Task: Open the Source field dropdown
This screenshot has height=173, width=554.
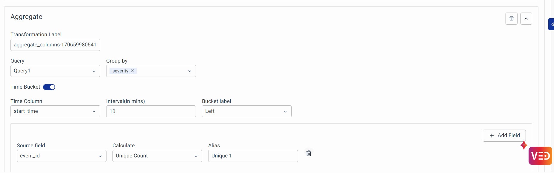Action: (x=61, y=156)
